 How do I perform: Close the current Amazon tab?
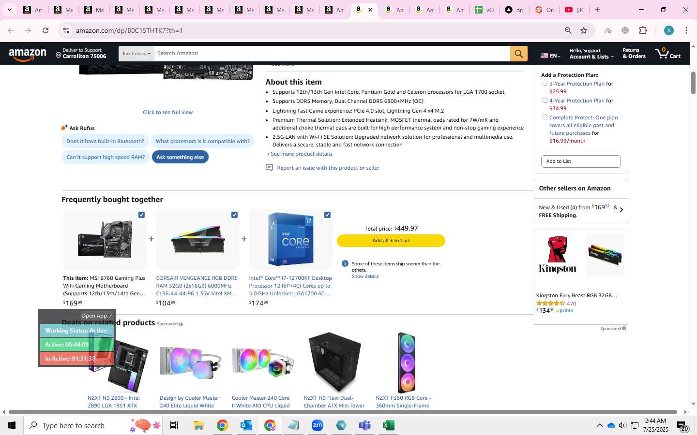point(370,10)
